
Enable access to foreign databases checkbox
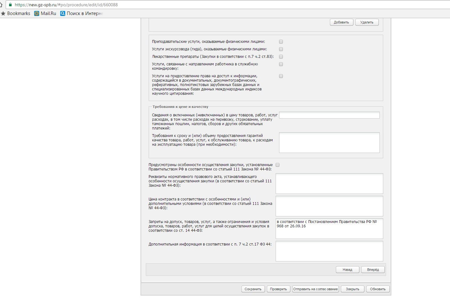[281, 76]
